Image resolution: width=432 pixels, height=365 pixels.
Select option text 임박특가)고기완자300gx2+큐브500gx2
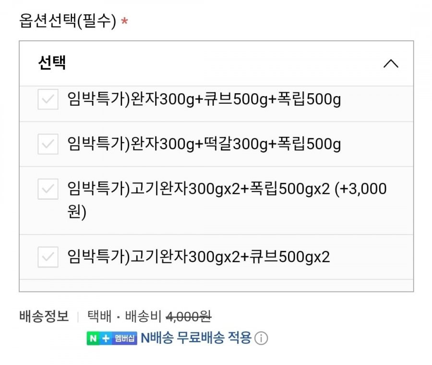point(199,257)
